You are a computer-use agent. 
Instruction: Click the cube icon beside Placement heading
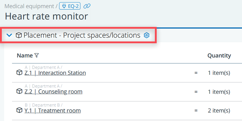pos(19,35)
